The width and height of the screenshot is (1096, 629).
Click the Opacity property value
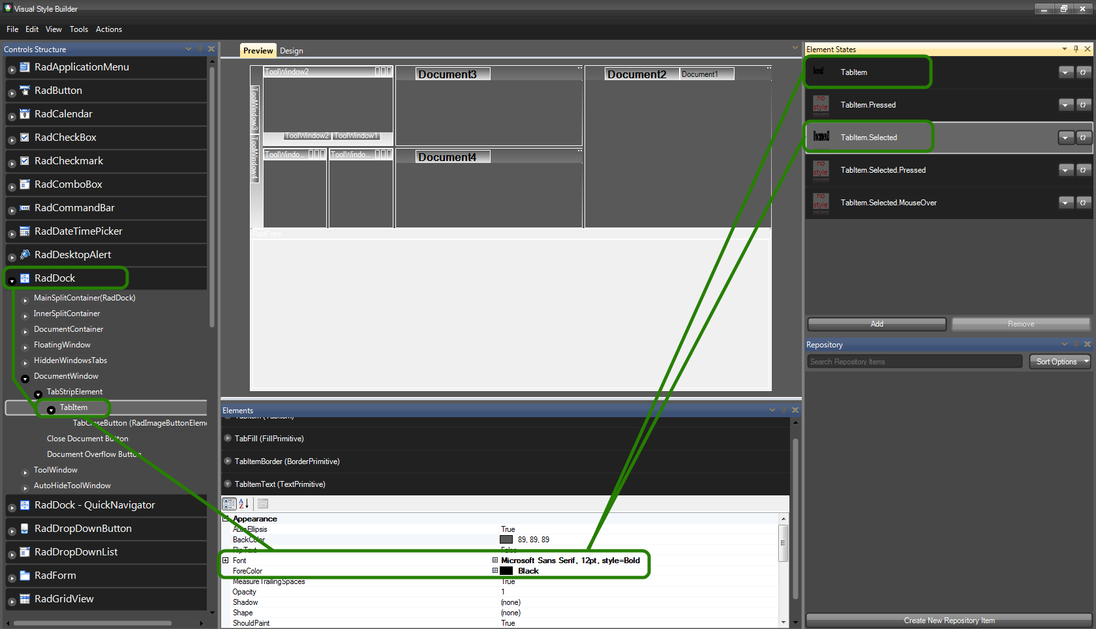click(x=639, y=592)
